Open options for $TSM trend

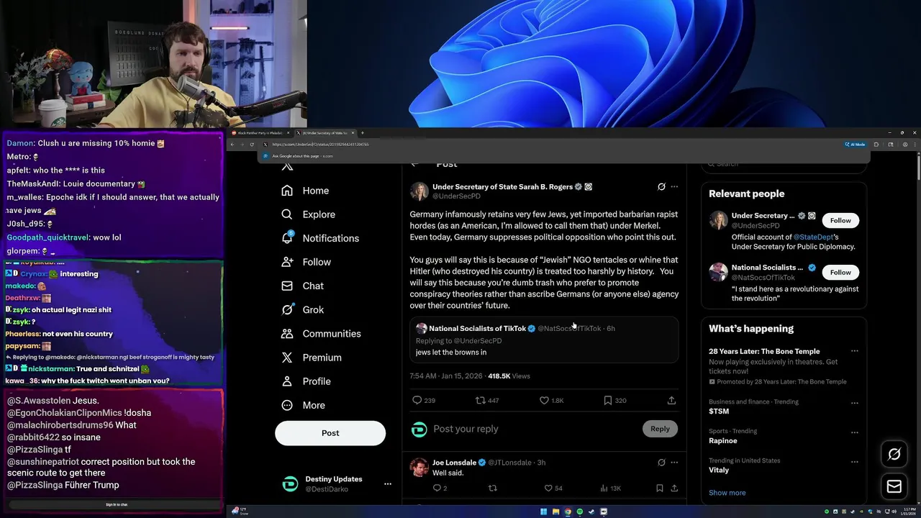(x=855, y=403)
